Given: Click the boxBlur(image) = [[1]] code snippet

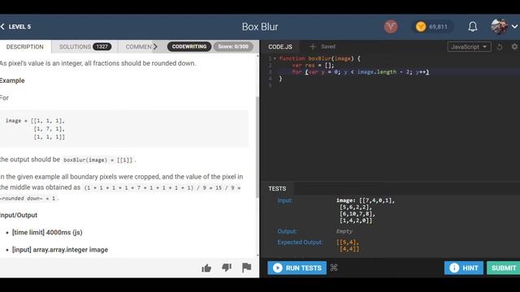Looking at the screenshot, I should 98,160.
